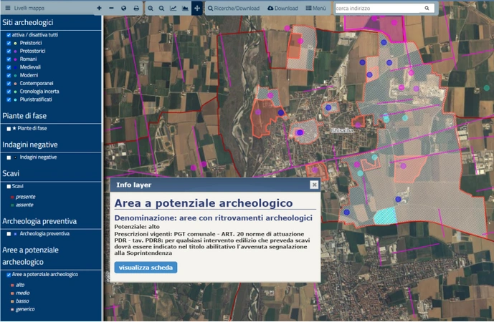Collapse the Livelli mappa panel

[x=7, y=9]
